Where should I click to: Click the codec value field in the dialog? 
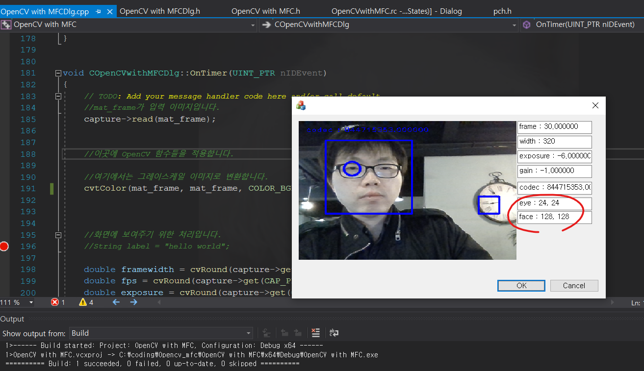pos(555,187)
